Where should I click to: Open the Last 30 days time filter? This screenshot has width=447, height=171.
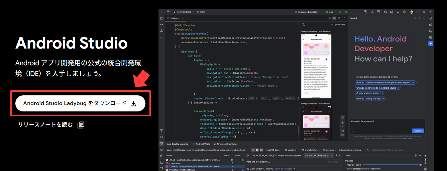[274, 150]
